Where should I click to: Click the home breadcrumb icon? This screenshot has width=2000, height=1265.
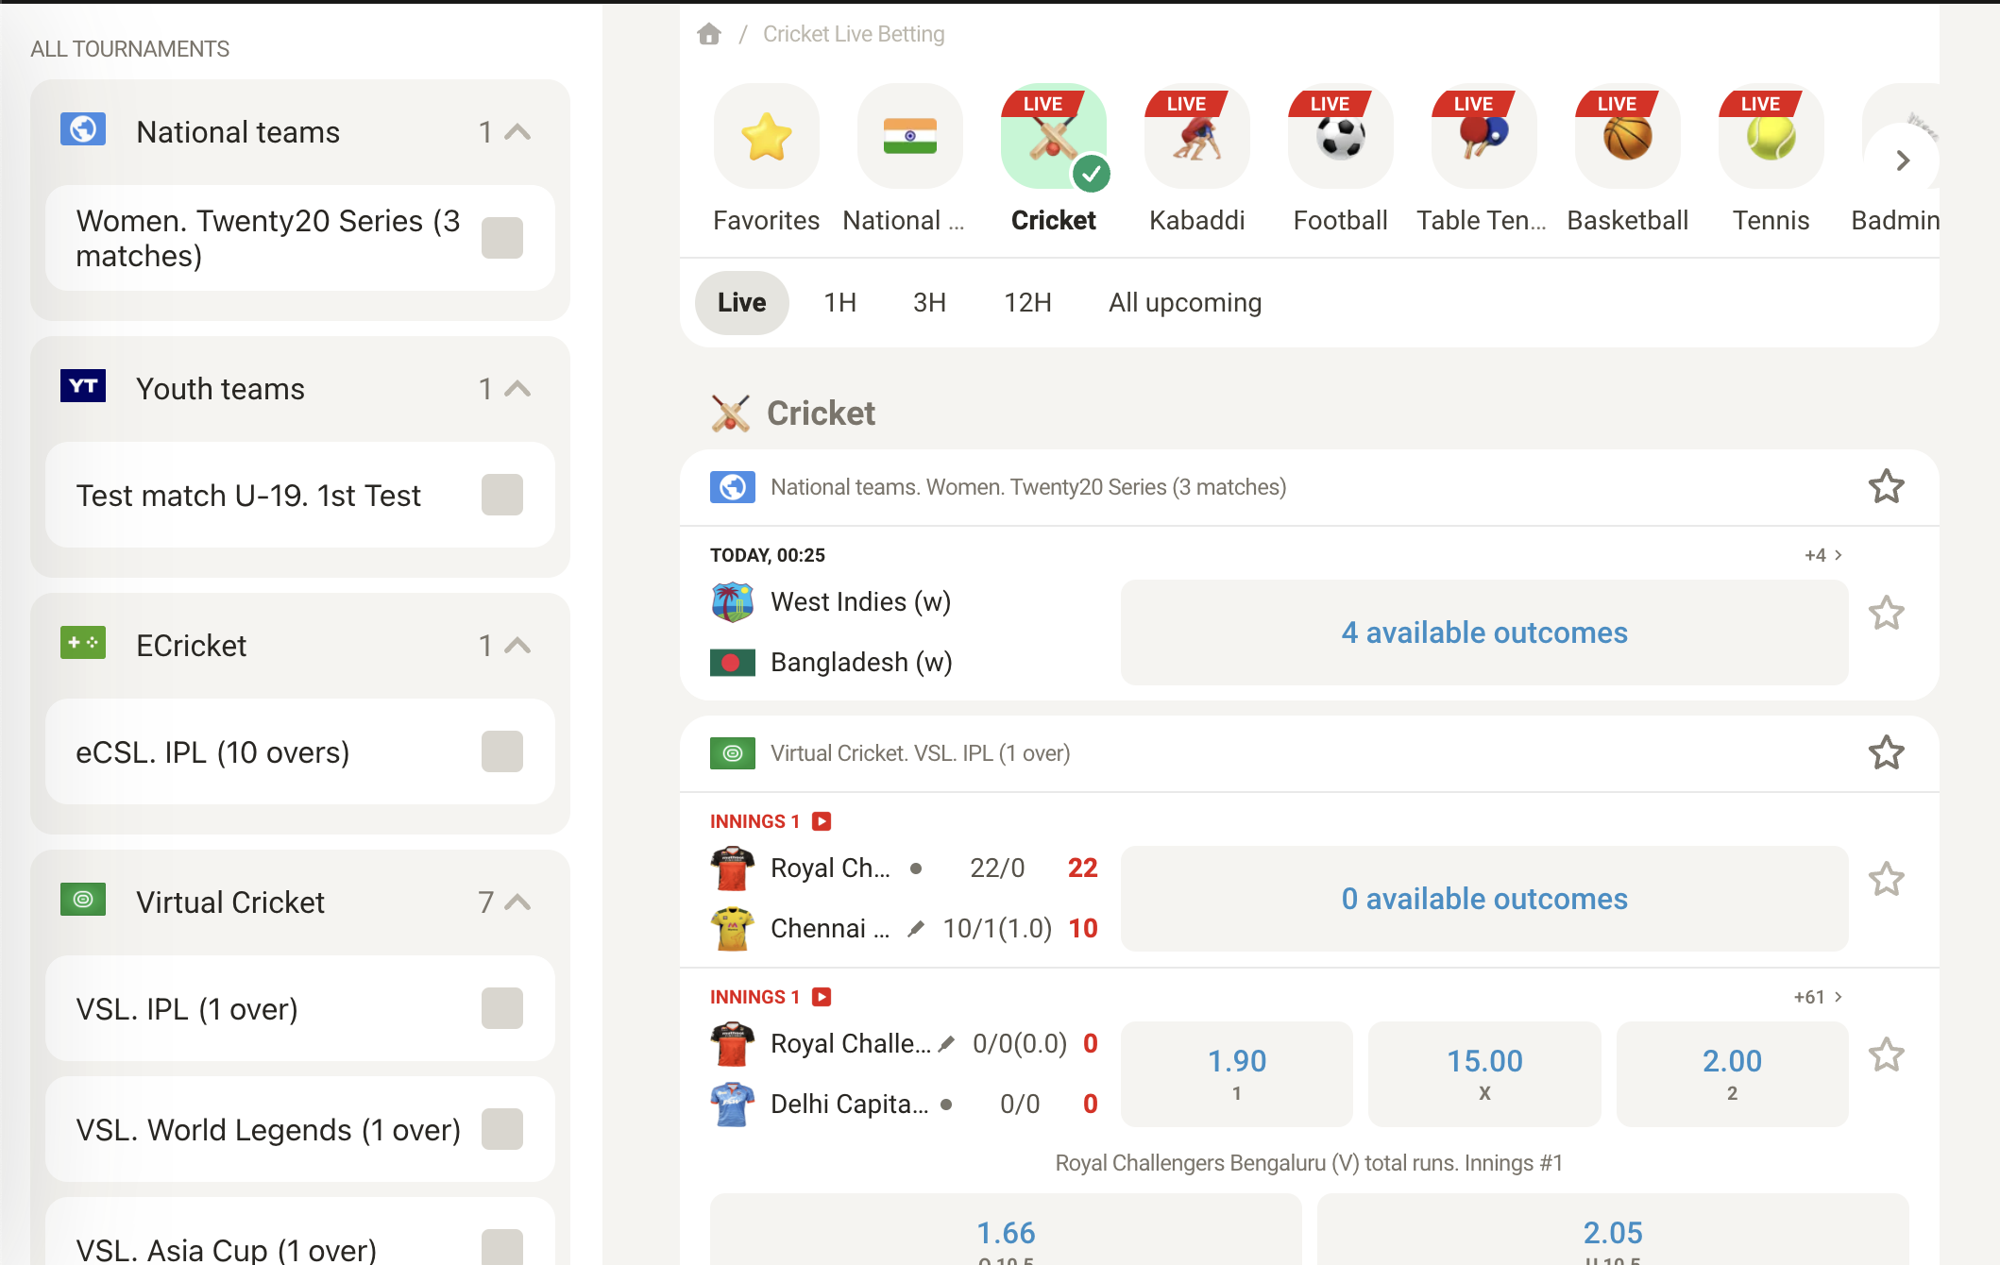(709, 35)
